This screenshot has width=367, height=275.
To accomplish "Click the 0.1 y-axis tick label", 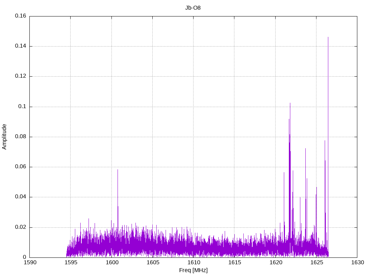I will tap(22, 107).
